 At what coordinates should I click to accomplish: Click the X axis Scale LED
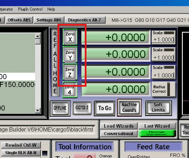pos(169,33)
